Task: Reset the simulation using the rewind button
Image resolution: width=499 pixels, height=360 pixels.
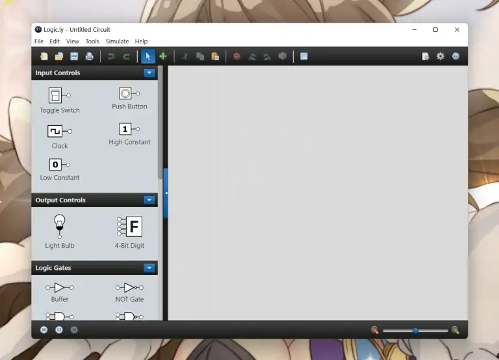Action: click(x=44, y=330)
